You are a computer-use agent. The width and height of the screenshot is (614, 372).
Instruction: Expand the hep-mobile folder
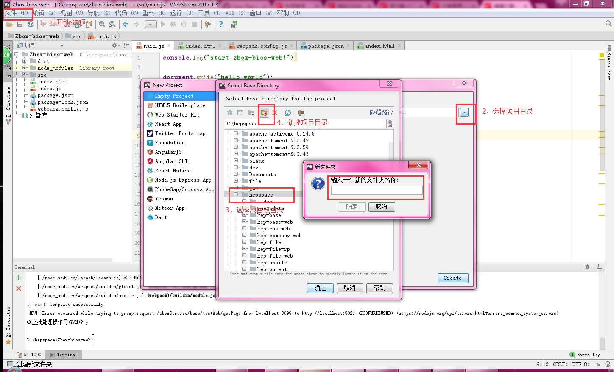[244, 262]
